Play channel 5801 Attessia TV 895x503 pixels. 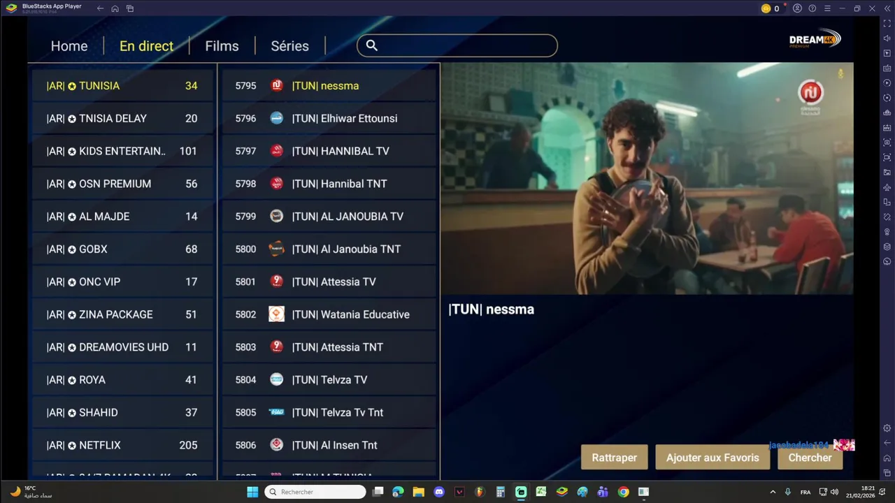(329, 282)
